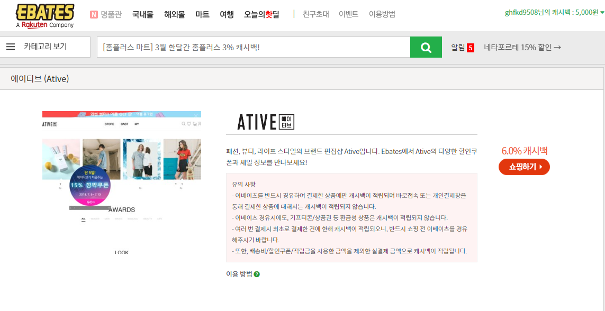
Task: Click the 에이티브 (Ative) page heading
Action: coord(40,79)
